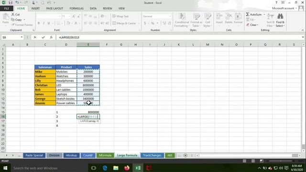Switch to Page Layout view in status bar
306x172 pixels.
[253, 161]
